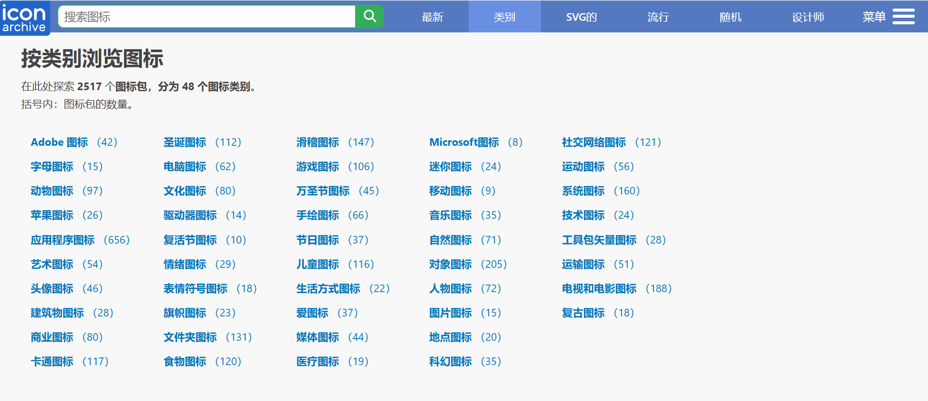Browse the 动物图标 category
Screen dimensions: 928x401
(x=52, y=191)
